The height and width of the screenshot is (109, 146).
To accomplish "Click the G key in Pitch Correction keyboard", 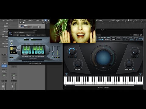I will click(x=36, y=52).
